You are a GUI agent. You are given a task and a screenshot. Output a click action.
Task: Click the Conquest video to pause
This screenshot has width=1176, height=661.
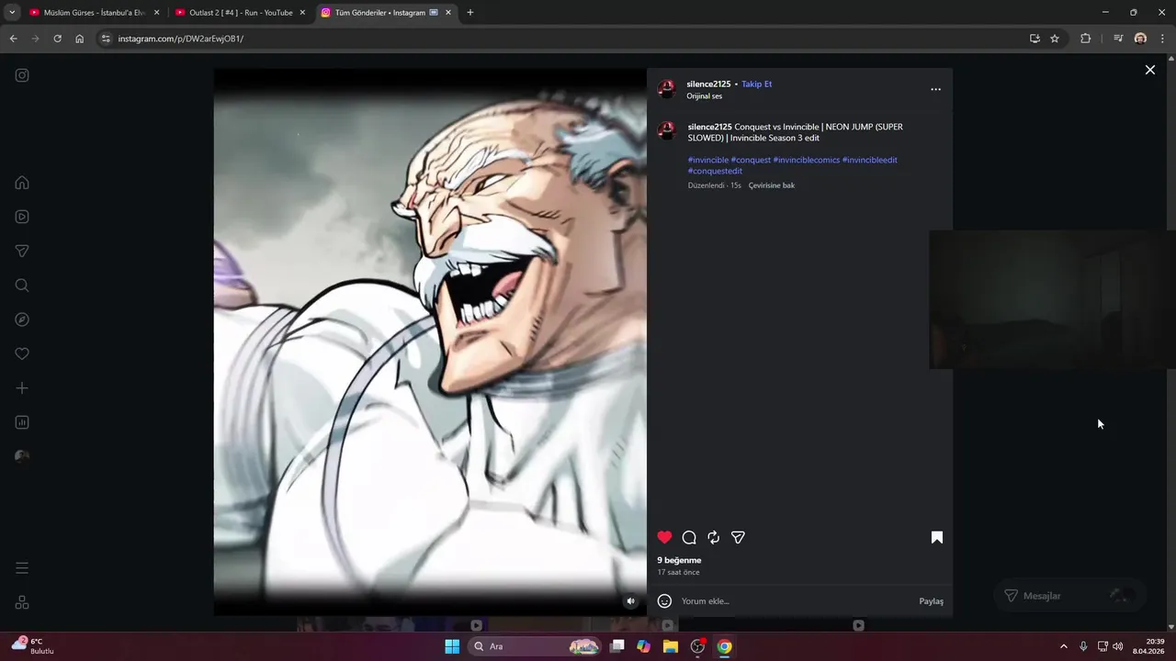tap(430, 342)
